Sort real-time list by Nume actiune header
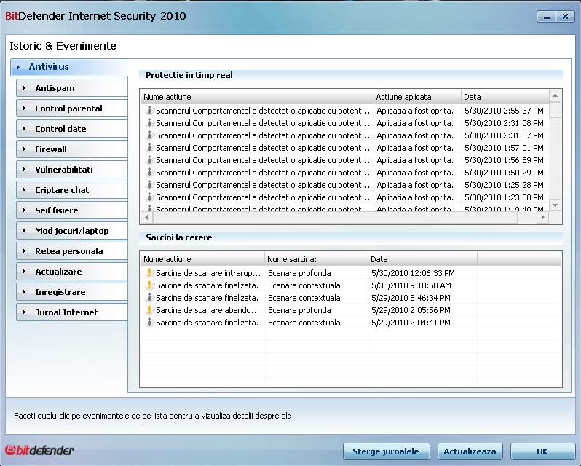The image size is (581, 466). click(x=256, y=97)
